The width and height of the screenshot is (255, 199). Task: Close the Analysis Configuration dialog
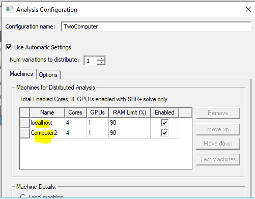pos(248,9)
